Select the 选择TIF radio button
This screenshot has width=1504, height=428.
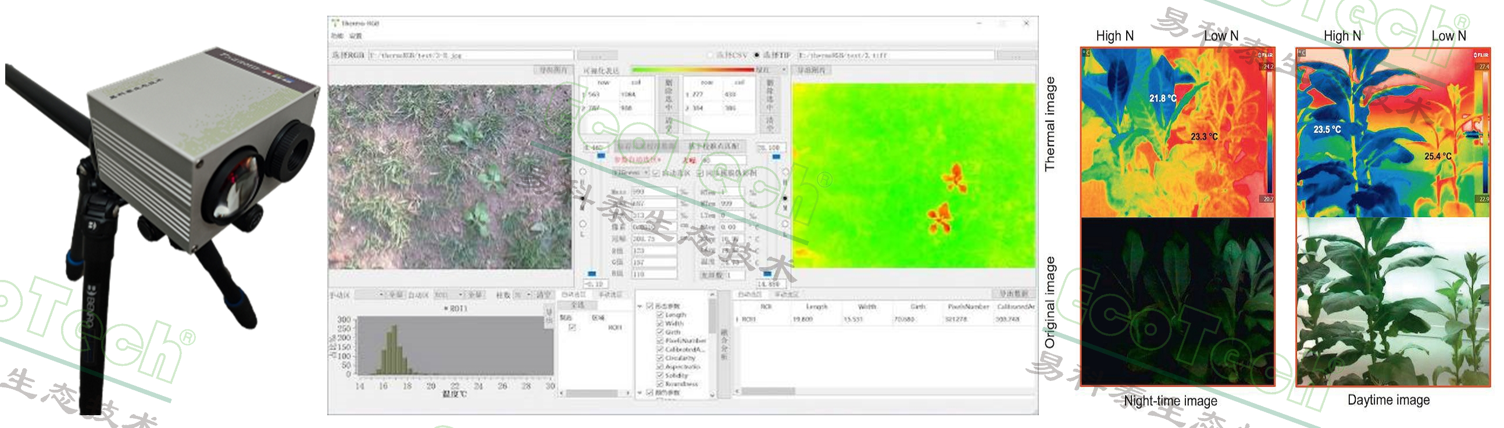757,55
